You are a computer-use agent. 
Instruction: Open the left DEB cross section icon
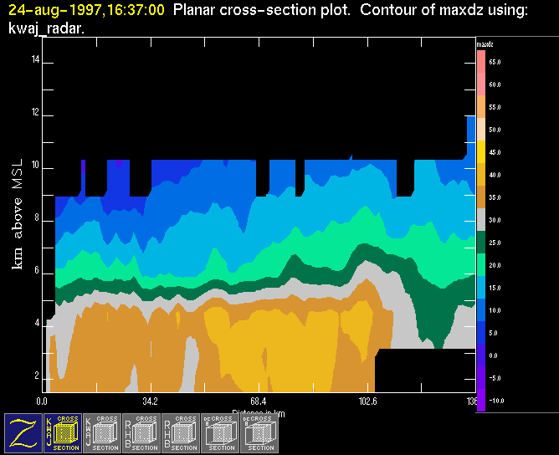tap(220, 432)
